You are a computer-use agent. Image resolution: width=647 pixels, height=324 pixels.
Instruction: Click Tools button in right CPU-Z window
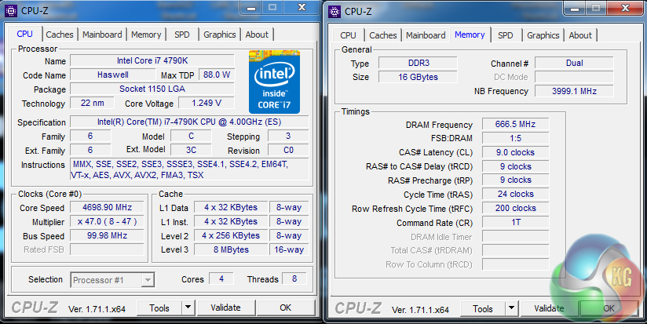(483, 309)
